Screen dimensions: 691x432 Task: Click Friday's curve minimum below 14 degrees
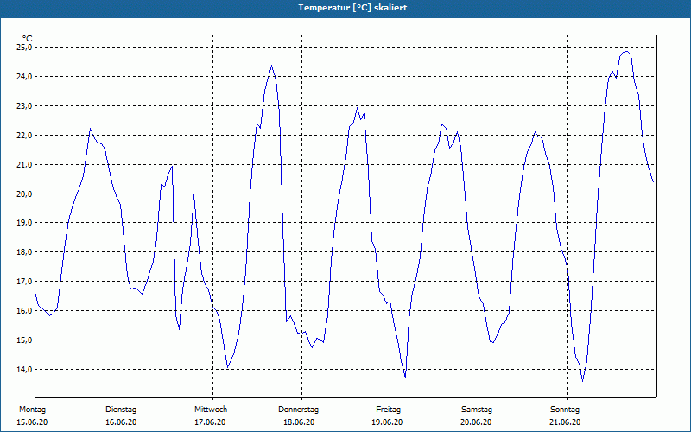click(x=405, y=378)
